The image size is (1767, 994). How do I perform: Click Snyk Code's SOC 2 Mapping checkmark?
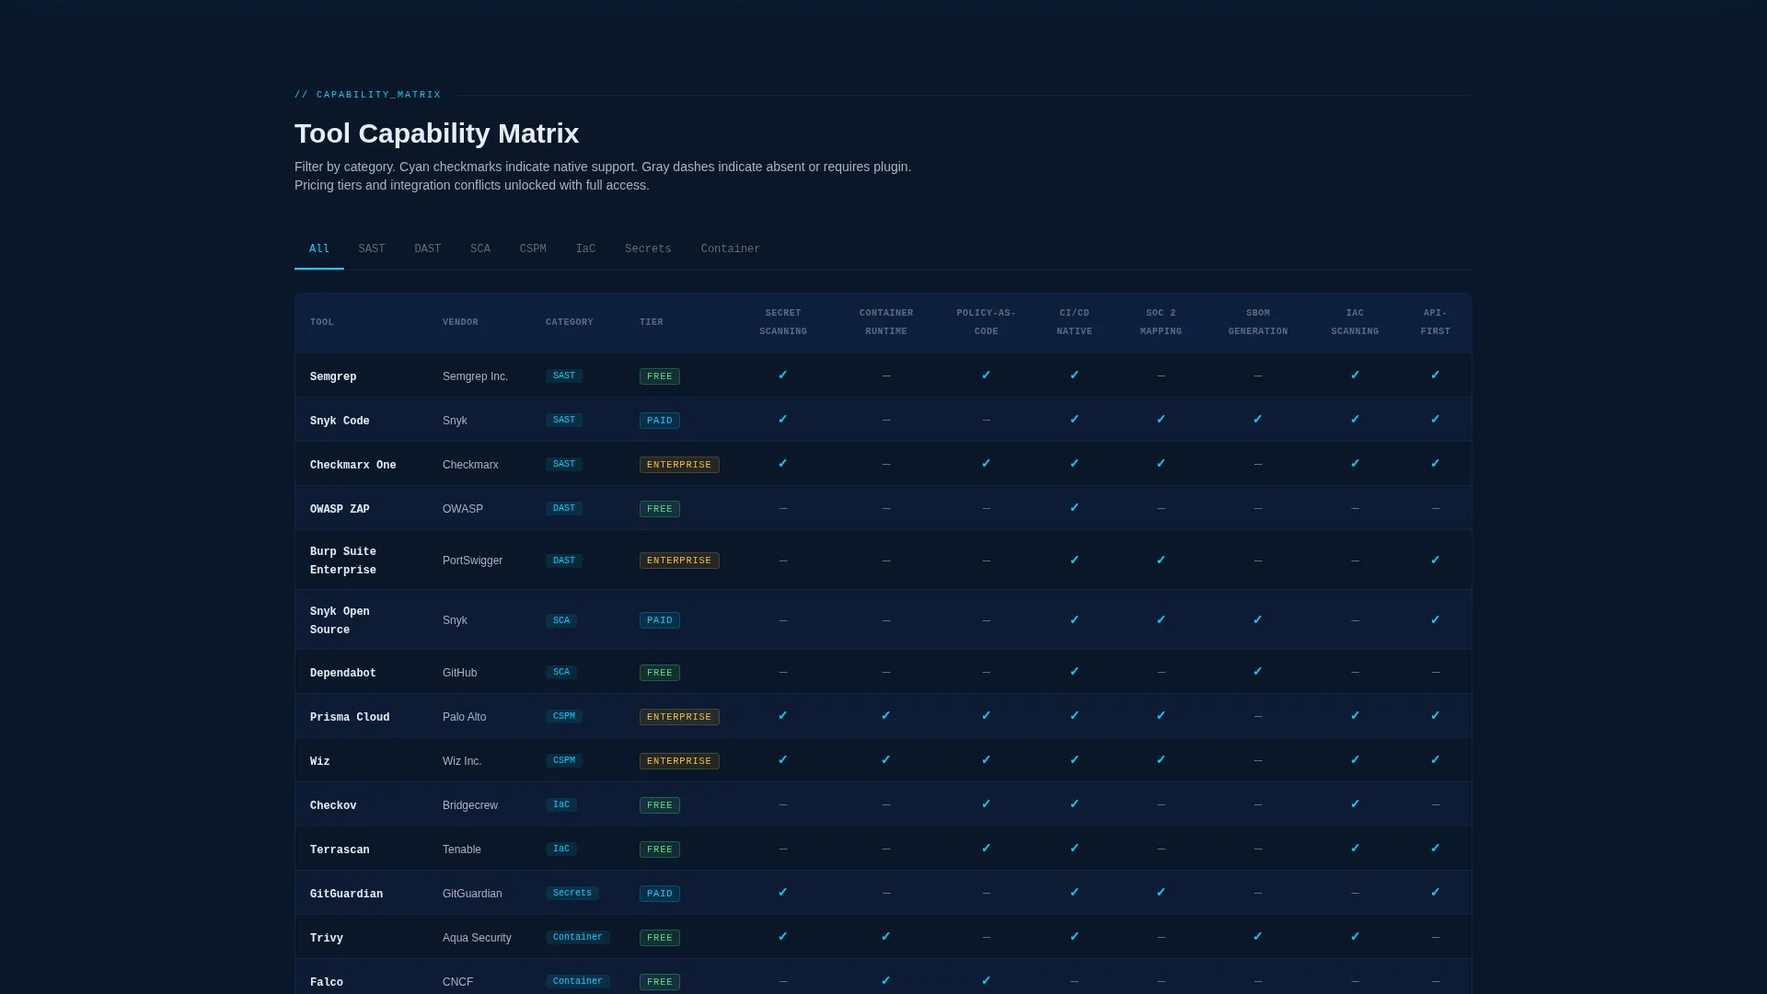1161,420
